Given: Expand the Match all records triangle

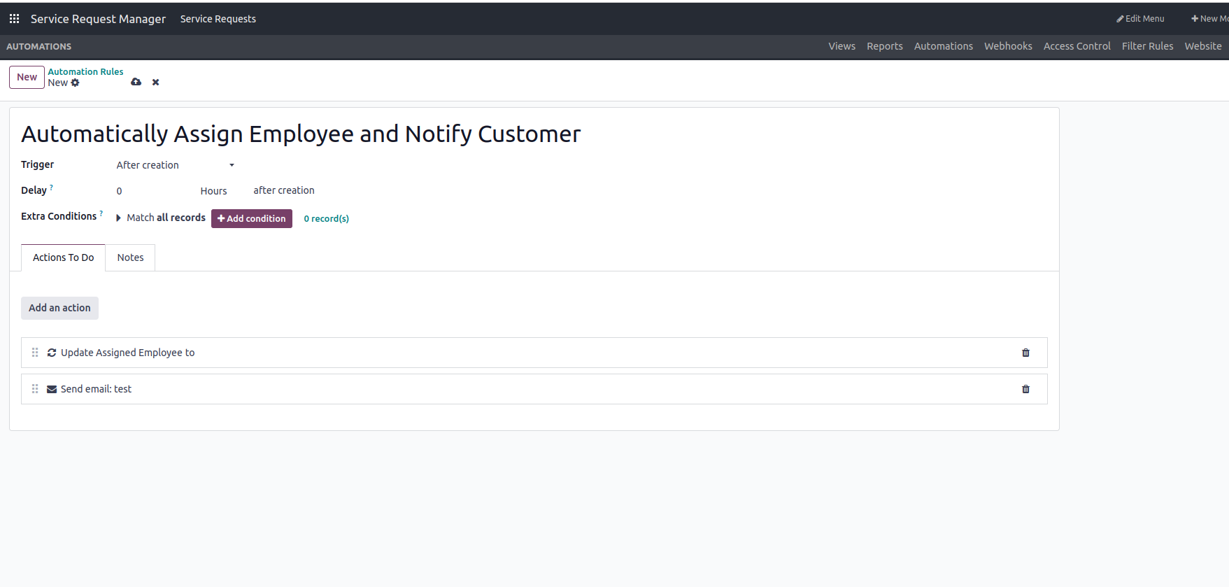Looking at the screenshot, I should pos(118,218).
